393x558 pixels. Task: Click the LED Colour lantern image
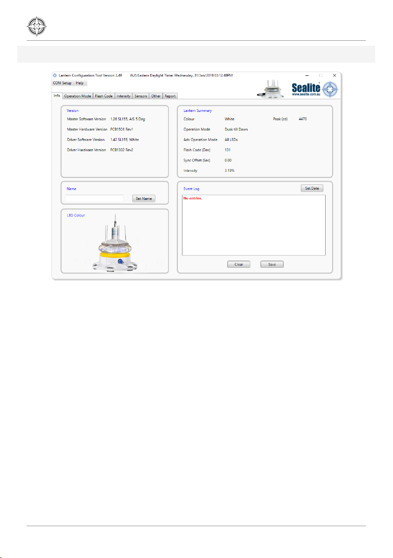coord(115,242)
